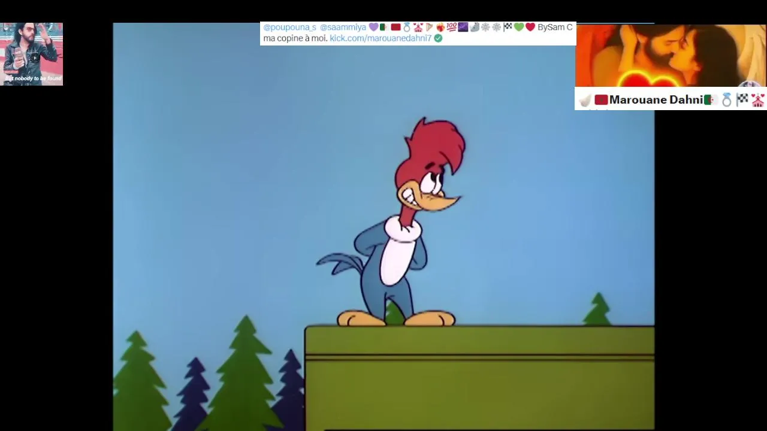
Task: Click the purple heart emoji after @saammiya
Action: [x=373, y=28]
